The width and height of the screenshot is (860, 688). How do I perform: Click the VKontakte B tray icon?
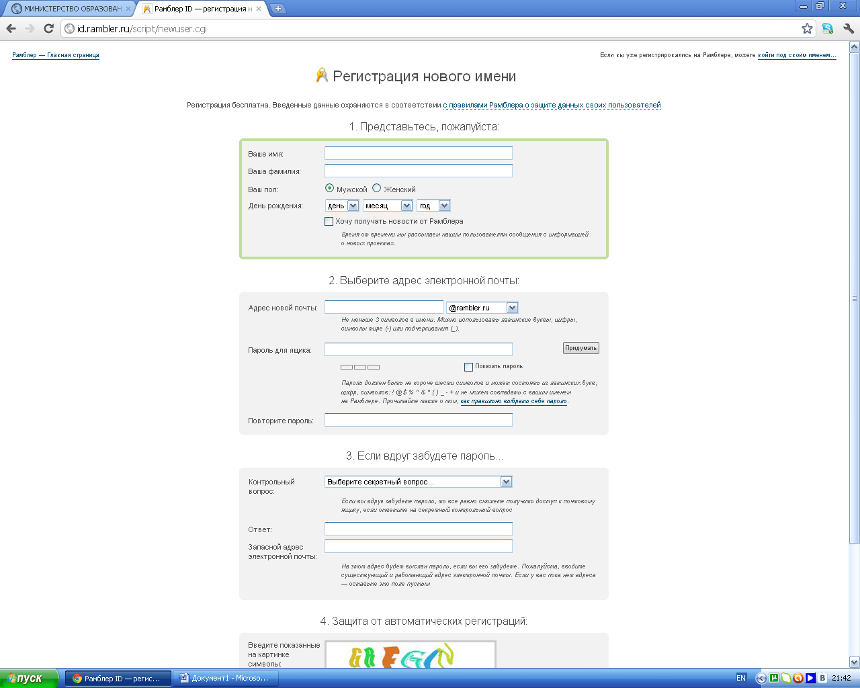822,678
